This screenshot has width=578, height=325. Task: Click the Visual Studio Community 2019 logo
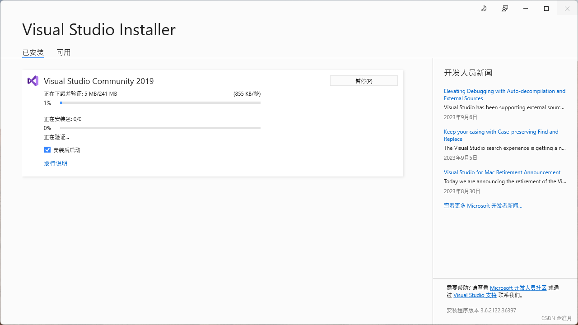coord(33,81)
